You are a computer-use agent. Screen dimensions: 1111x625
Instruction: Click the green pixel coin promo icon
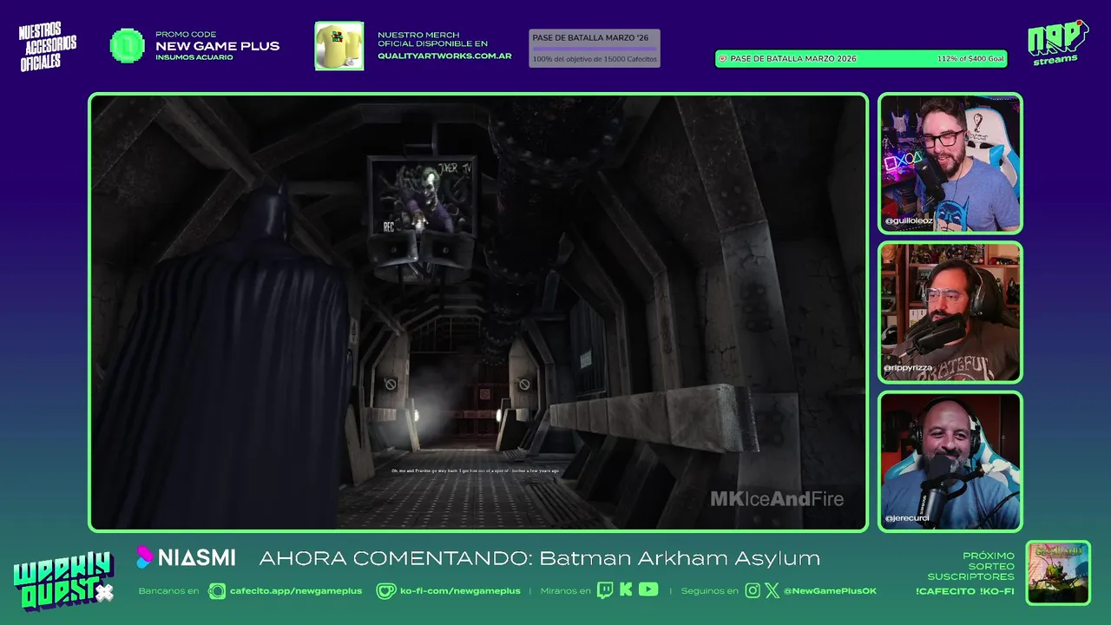[x=128, y=46]
